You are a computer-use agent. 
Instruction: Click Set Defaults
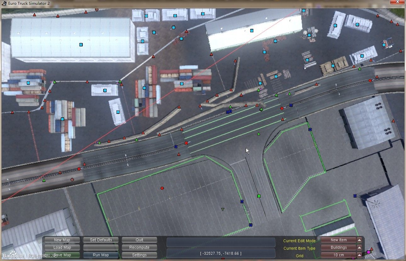(x=101, y=240)
